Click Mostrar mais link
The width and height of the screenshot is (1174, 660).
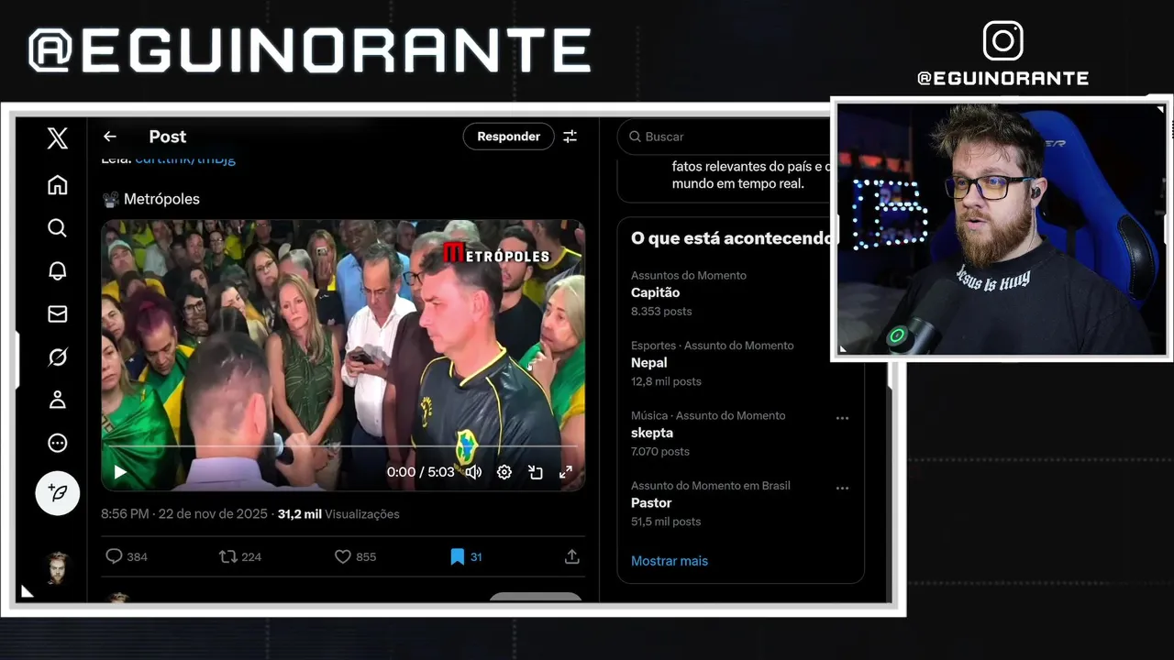coord(670,561)
